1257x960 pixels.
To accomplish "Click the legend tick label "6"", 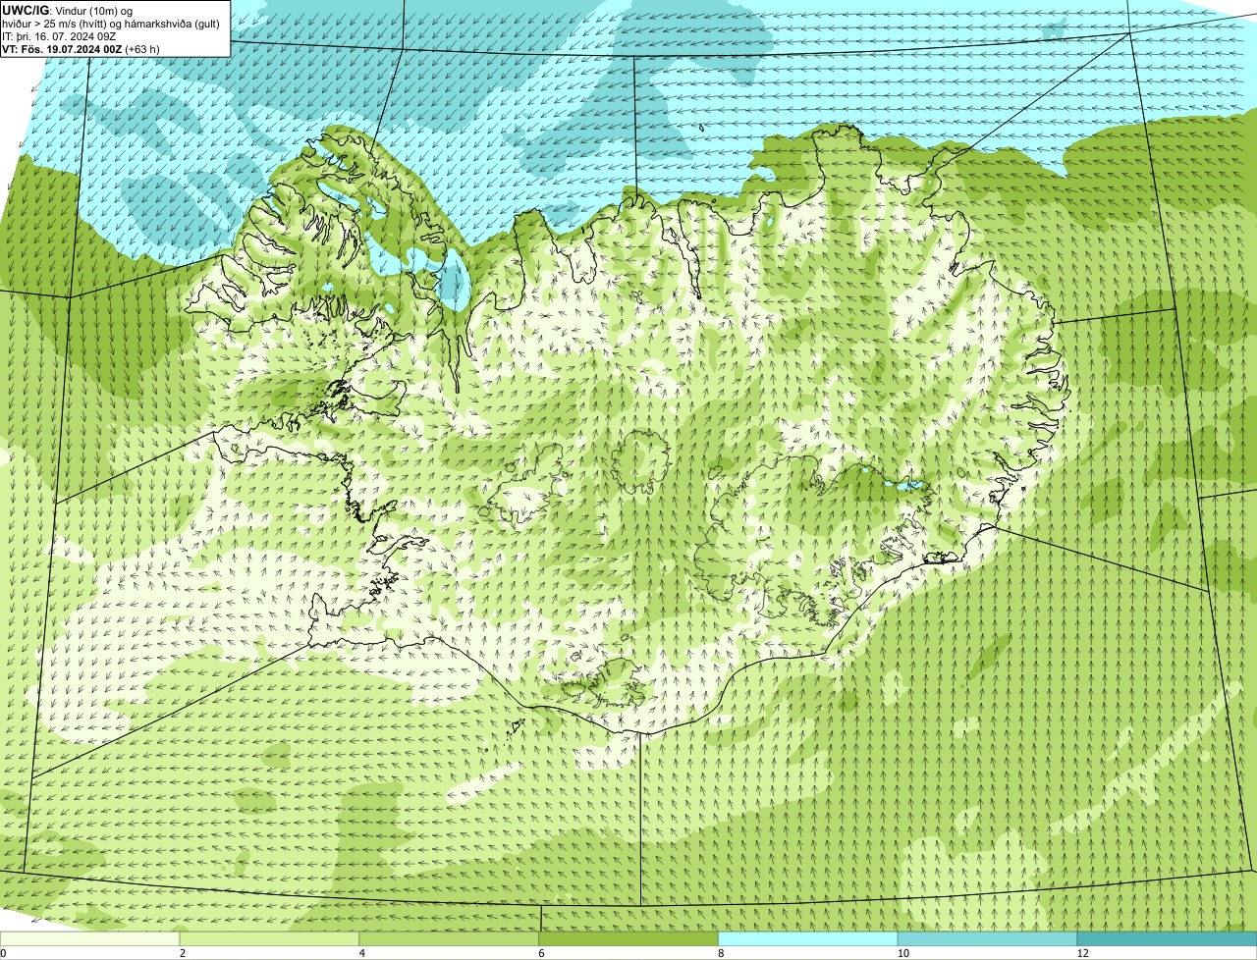I will point(541,953).
